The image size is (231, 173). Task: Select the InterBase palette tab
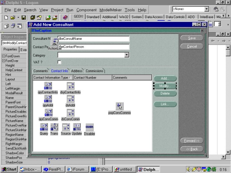point(206,17)
